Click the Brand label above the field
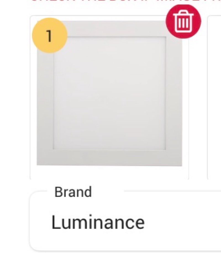The image size is (221, 253). coord(73,193)
